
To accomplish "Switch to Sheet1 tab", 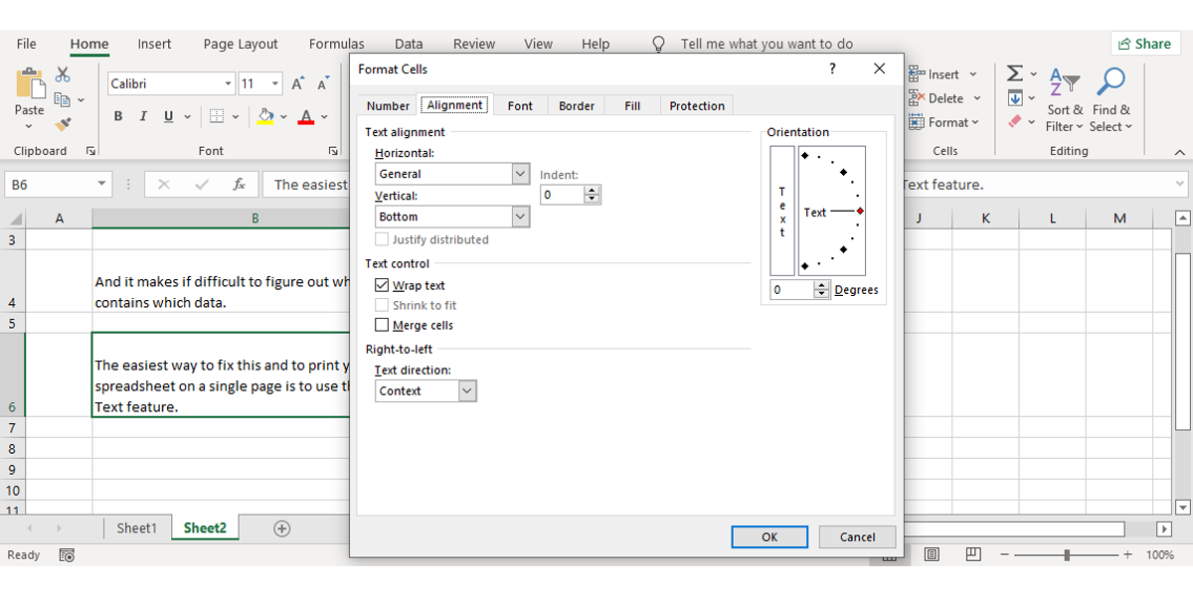I will [137, 528].
